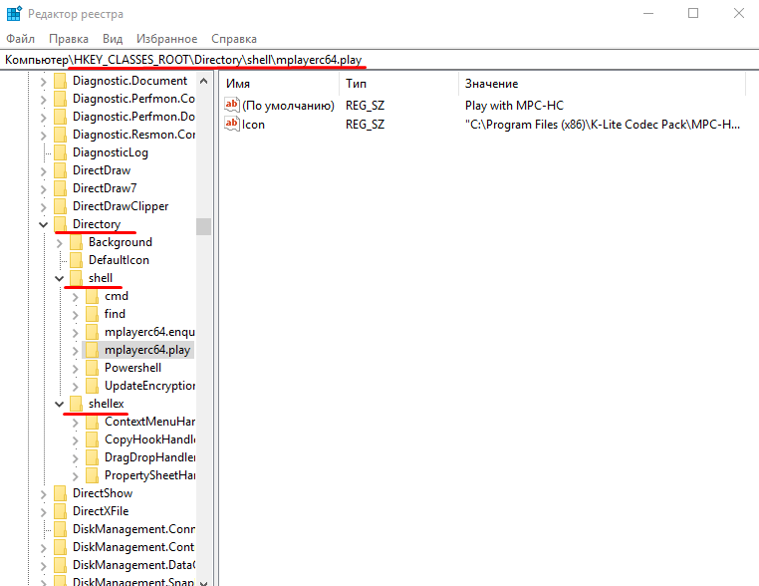Image resolution: width=759 pixels, height=586 pixels.
Task: Open the Правка menu
Action: 68,39
